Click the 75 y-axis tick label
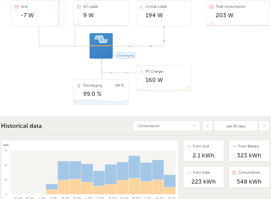Viewport: 271px width, 199px height. coord(6,150)
